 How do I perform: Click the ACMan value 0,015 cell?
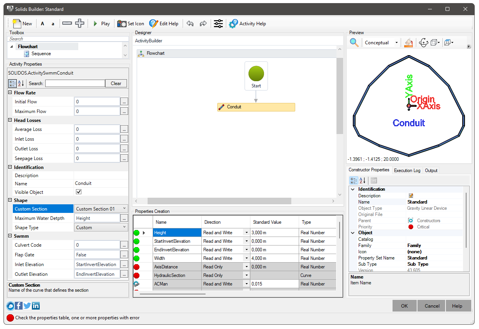(x=274, y=284)
